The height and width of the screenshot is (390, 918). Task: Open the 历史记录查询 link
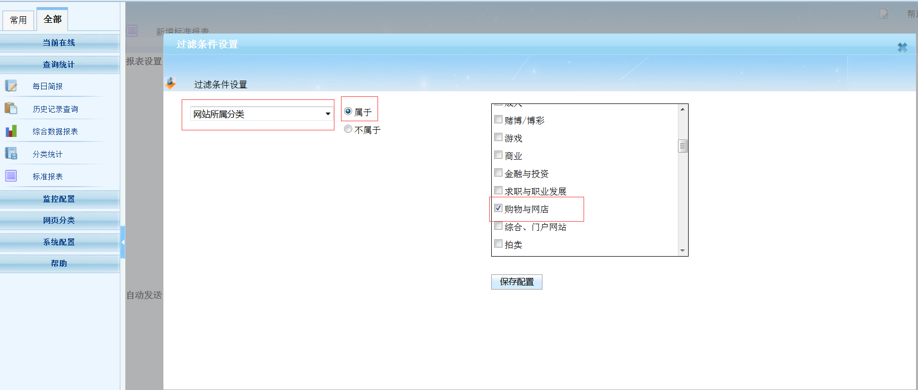point(55,109)
